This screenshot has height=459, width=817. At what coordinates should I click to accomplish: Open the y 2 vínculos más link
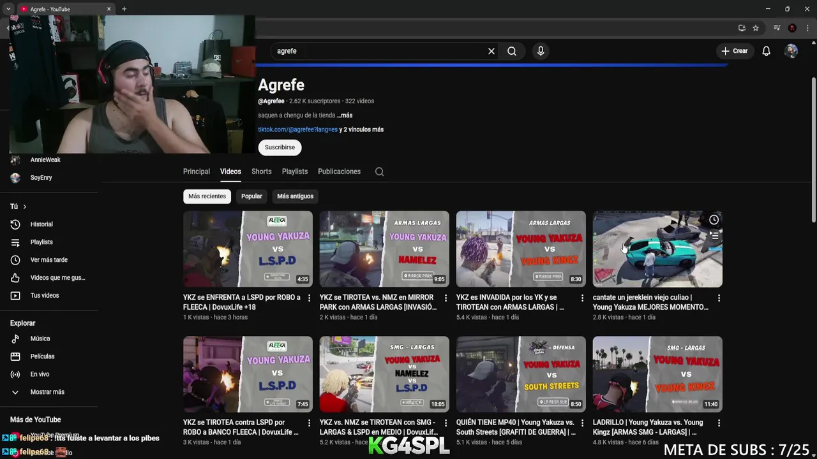[x=361, y=129]
